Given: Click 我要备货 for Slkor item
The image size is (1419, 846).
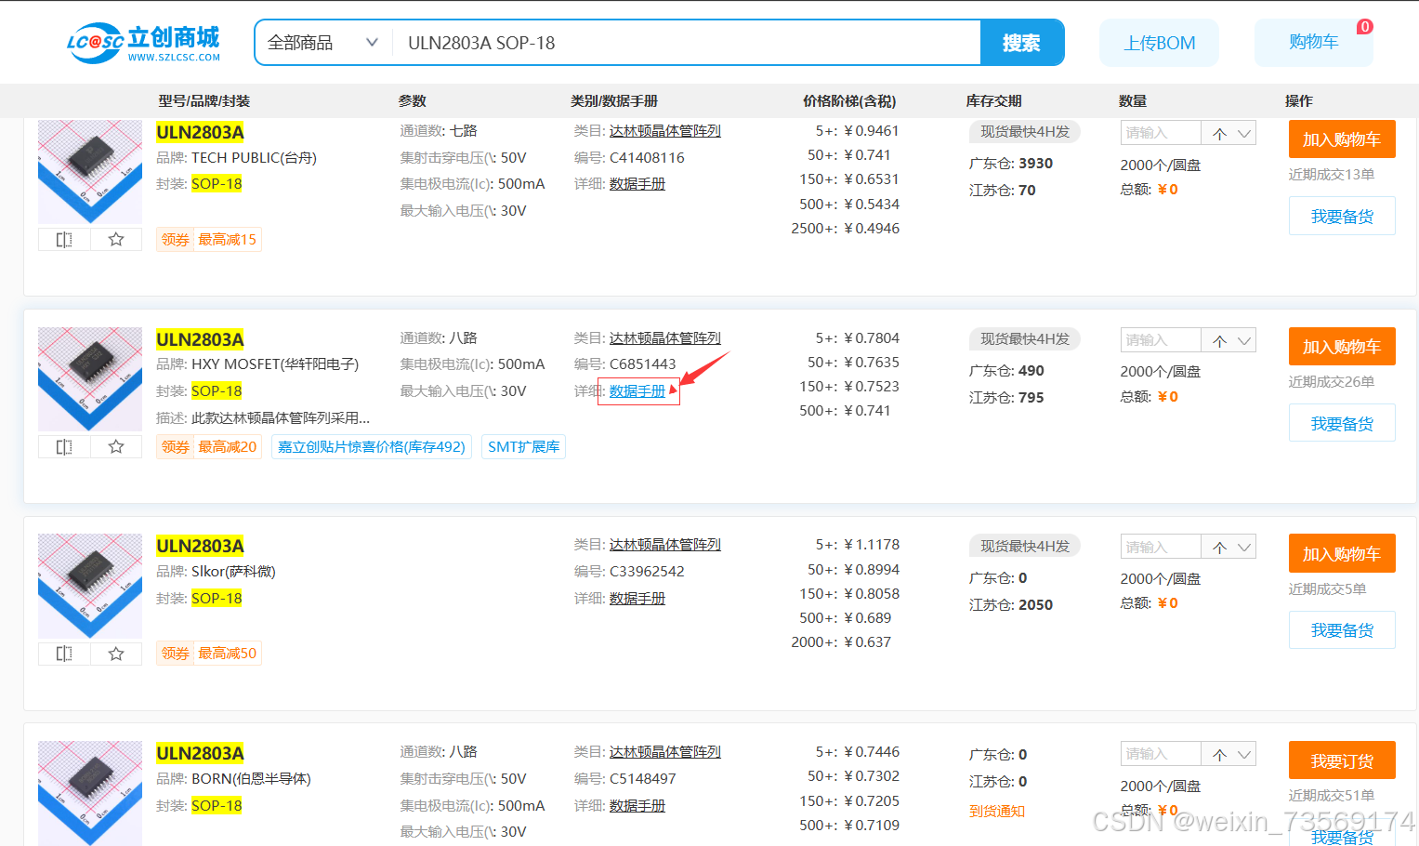Looking at the screenshot, I should pos(1342,630).
